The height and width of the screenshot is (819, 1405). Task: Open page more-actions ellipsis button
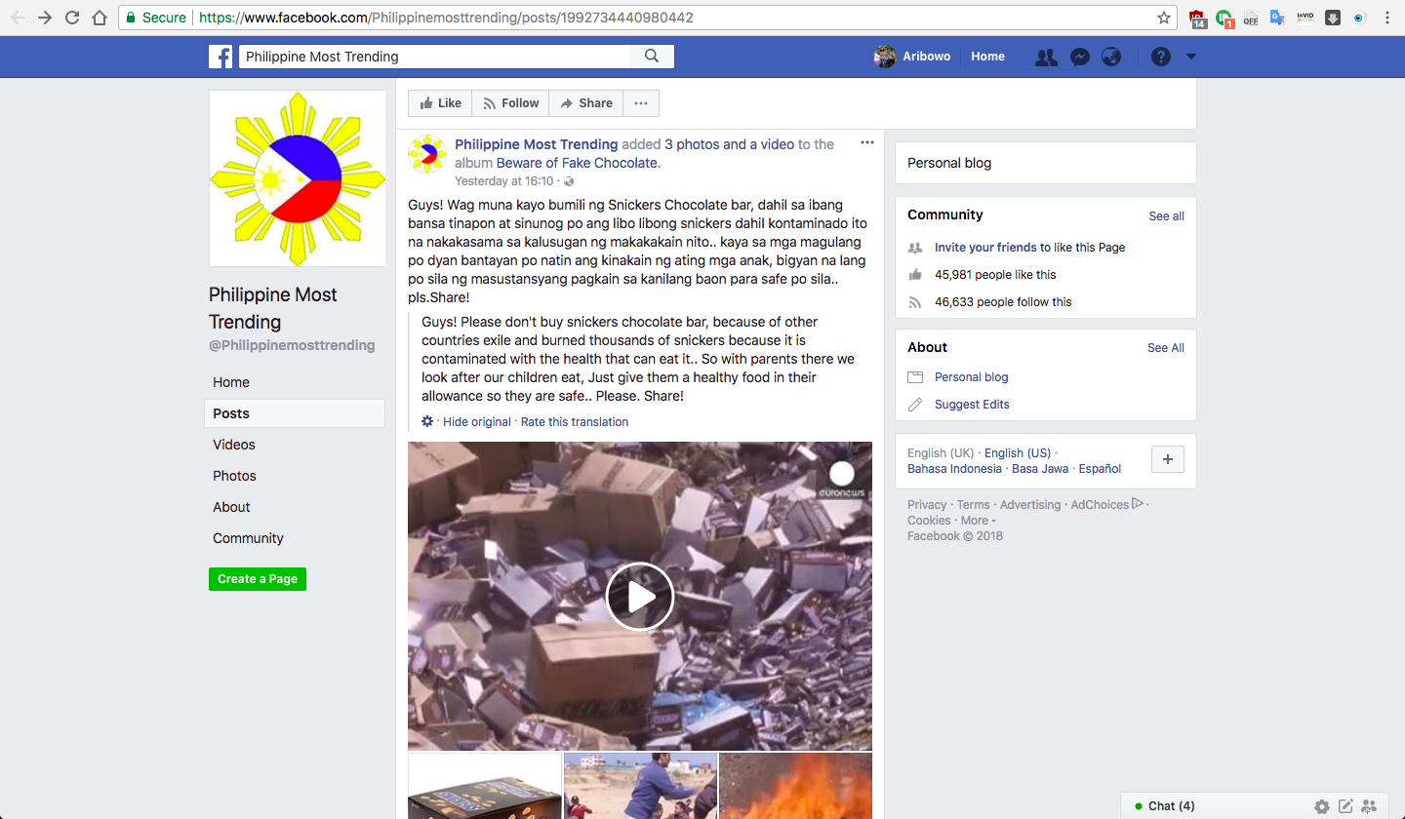point(640,103)
